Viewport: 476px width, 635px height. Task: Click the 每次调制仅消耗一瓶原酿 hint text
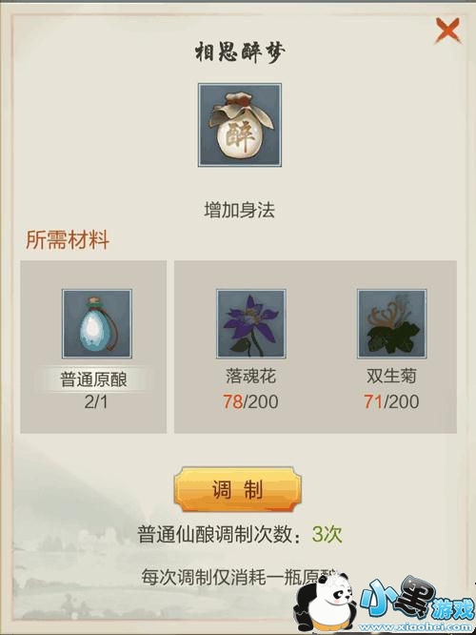tap(239, 577)
